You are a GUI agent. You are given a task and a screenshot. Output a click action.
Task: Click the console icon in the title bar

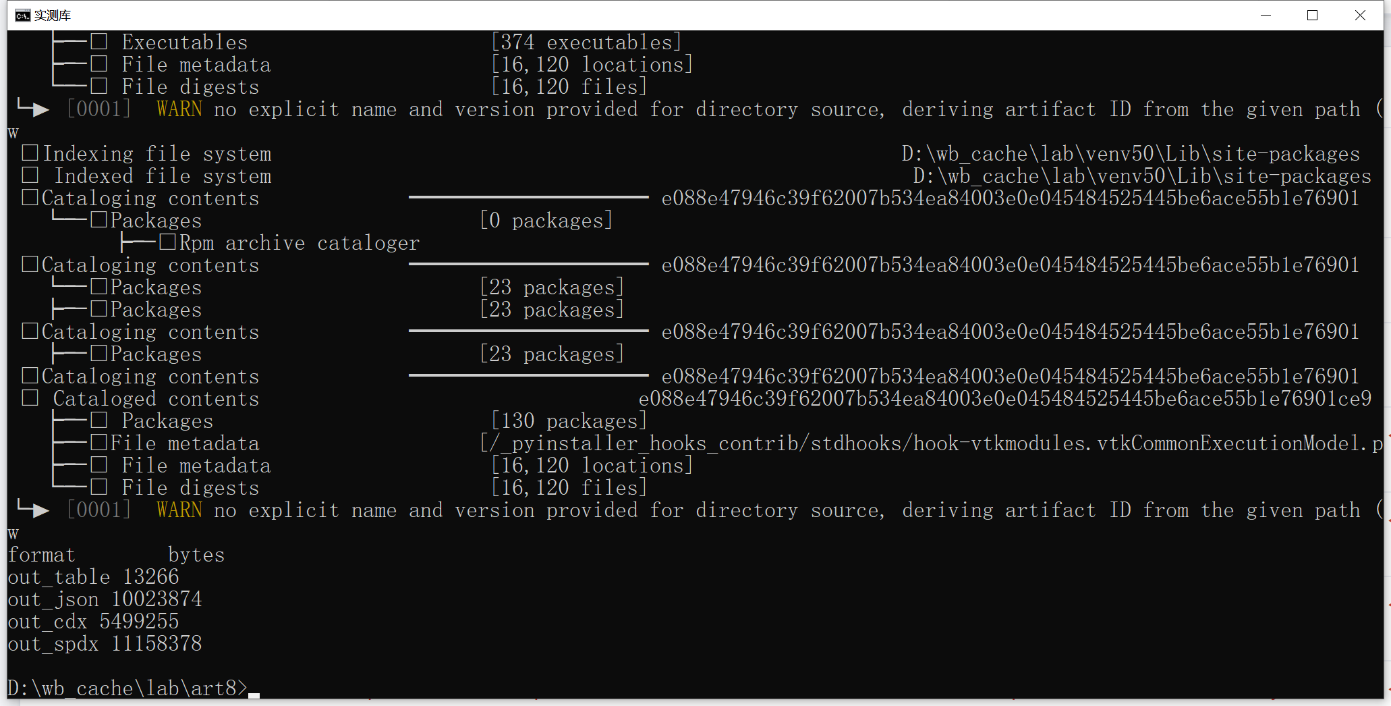[22, 15]
